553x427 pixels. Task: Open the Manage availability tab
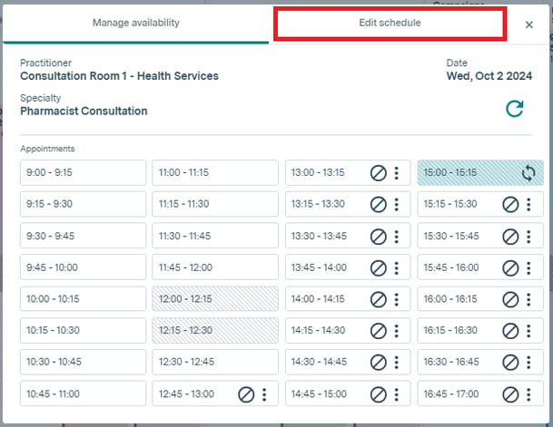(136, 23)
